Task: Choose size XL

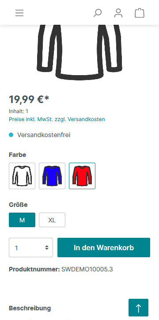Action: (x=52, y=220)
